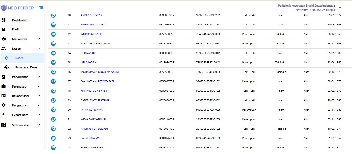Click detail icon beside PURWANTO
This screenshot has height=154, width=352.
coord(53,53)
